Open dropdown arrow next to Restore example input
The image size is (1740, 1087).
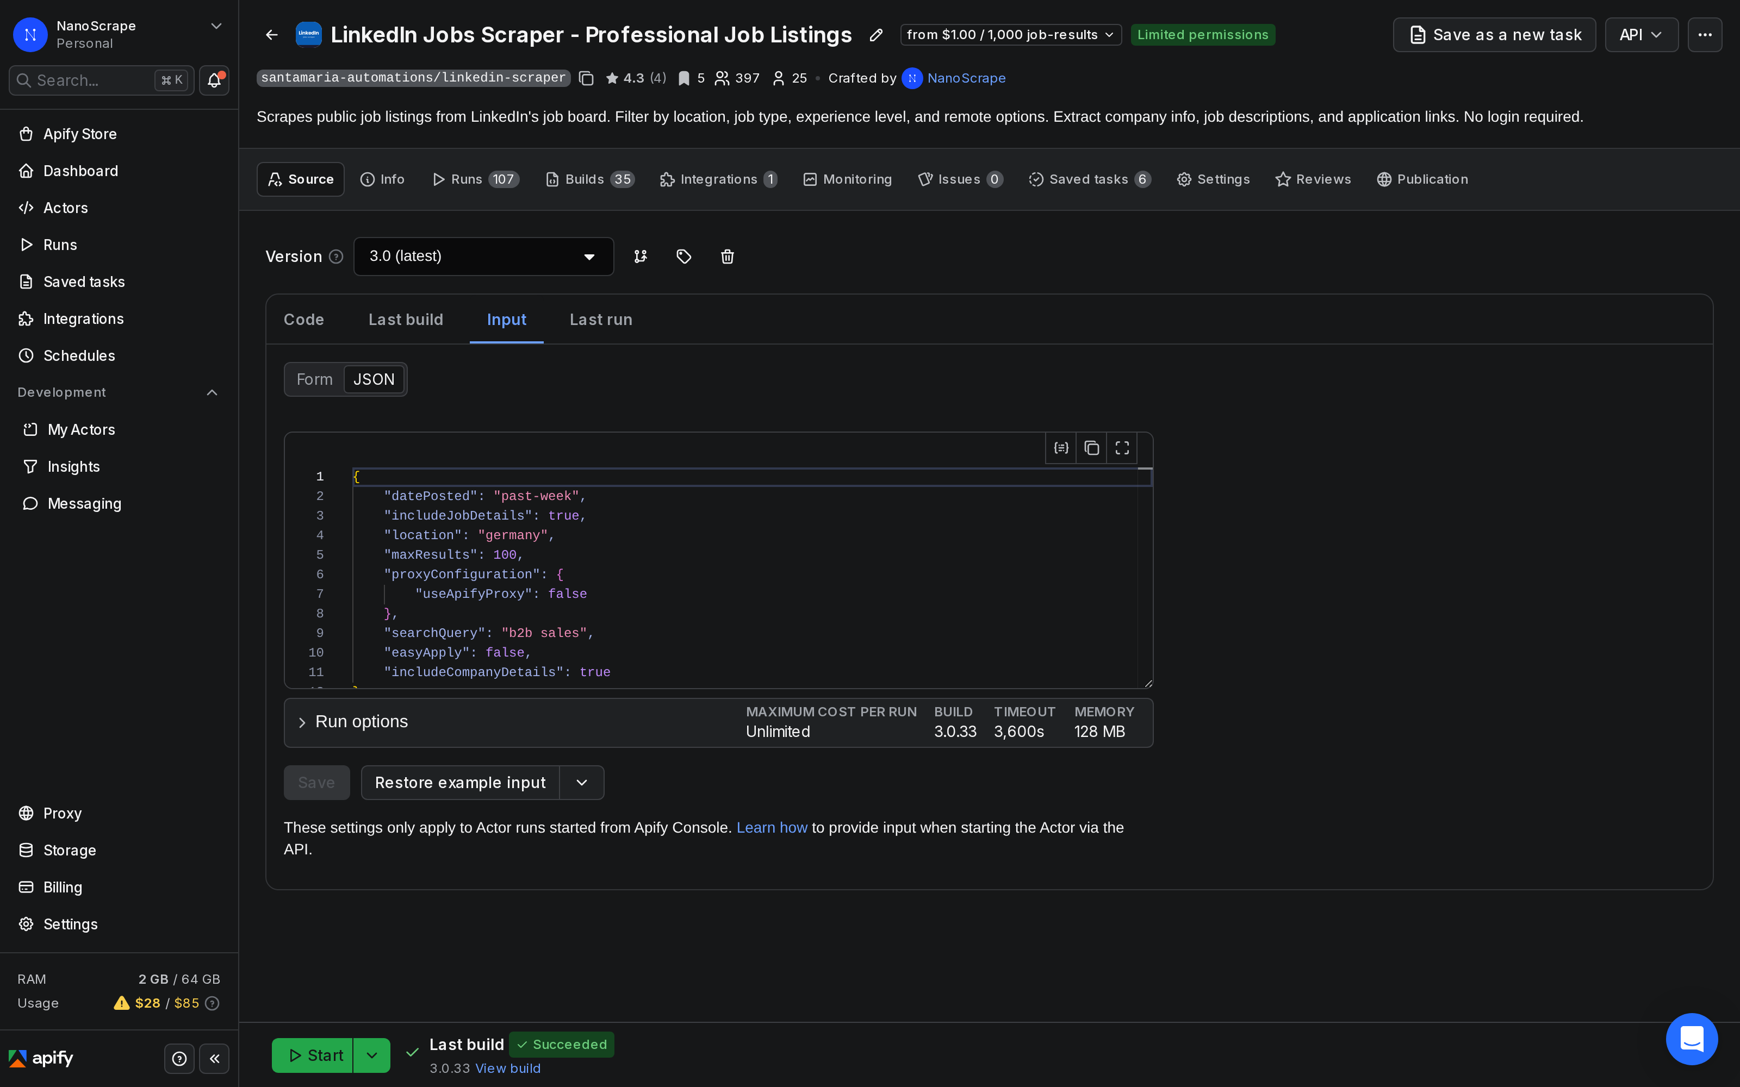pos(582,782)
